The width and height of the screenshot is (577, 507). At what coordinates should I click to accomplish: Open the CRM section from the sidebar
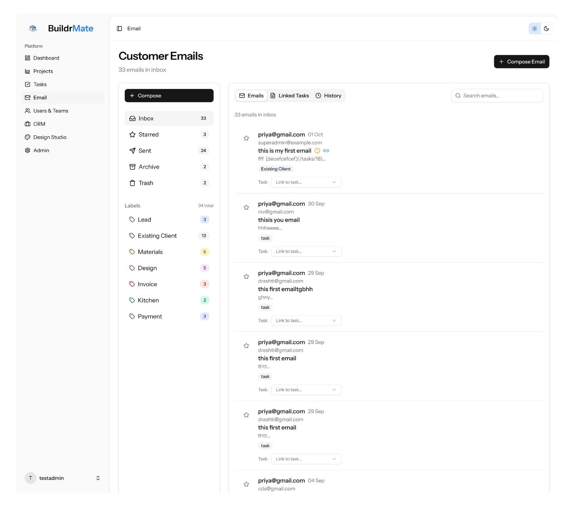(39, 124)
